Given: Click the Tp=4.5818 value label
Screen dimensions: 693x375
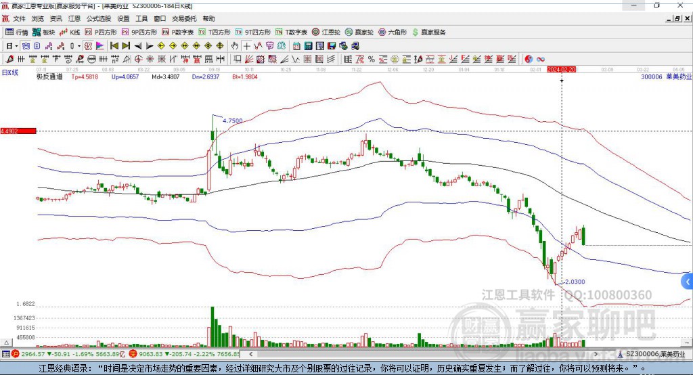Looking at the screenshot, I should [x=85, y=76].
